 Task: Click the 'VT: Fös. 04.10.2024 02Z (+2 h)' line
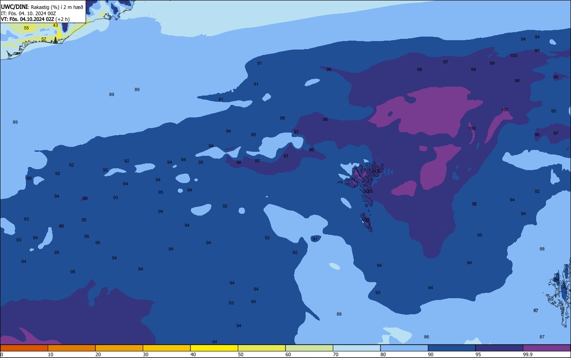[x=35, y=19]
